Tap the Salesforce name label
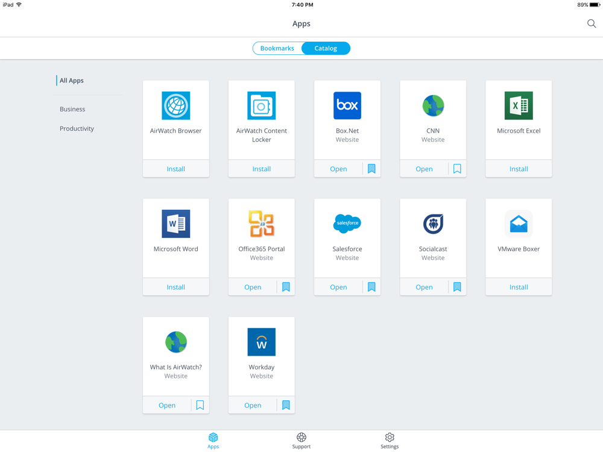Screen dimensions: 603x452 click(347, 249)
